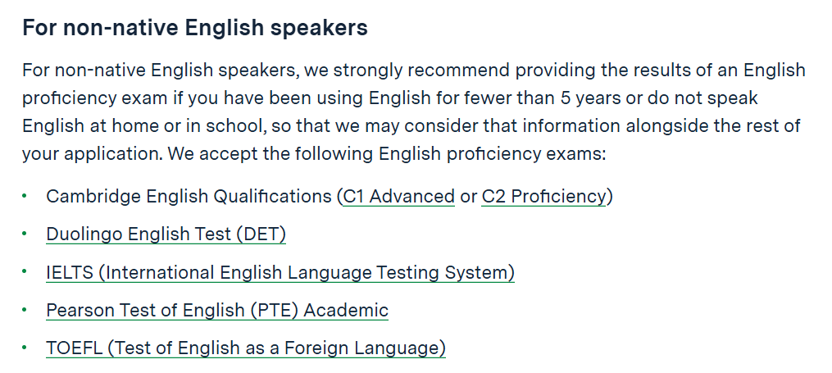Click the "For non-native English speakers" heading

pos(195,28)
